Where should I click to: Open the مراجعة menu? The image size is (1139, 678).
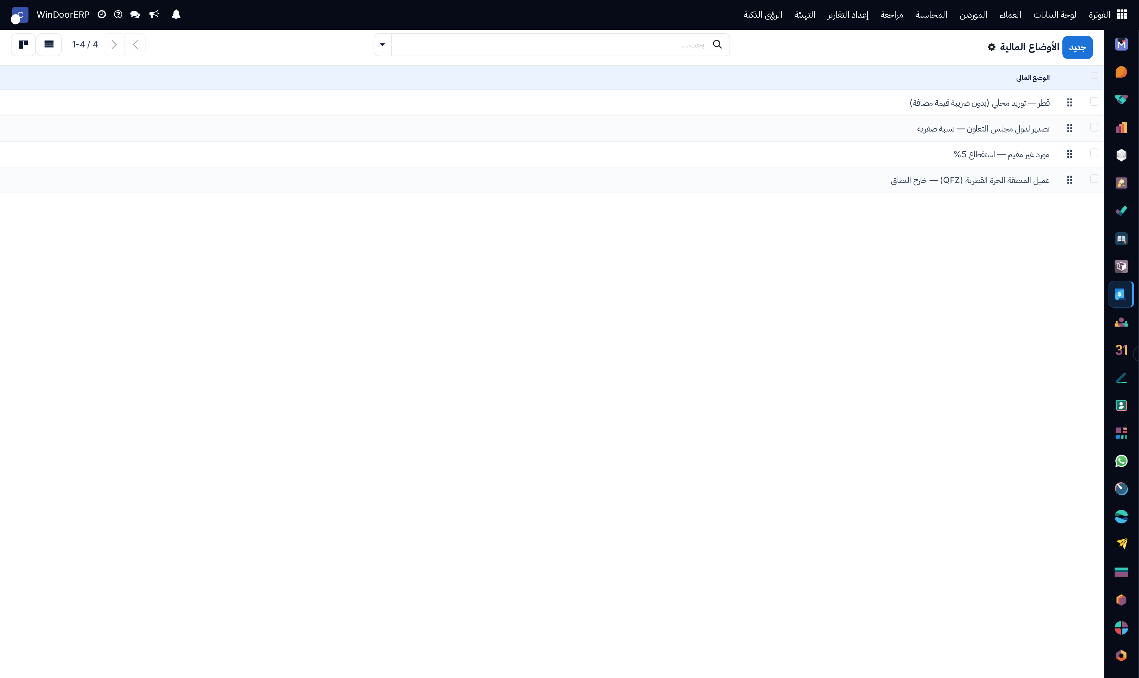coord(892,15)
